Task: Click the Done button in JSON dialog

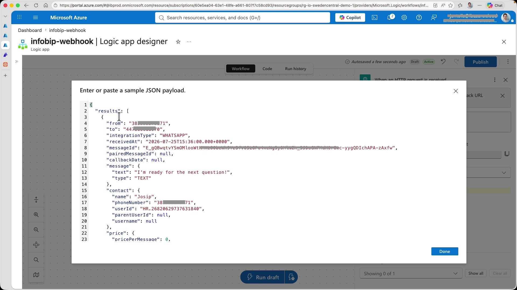Action: pos(445,251)
